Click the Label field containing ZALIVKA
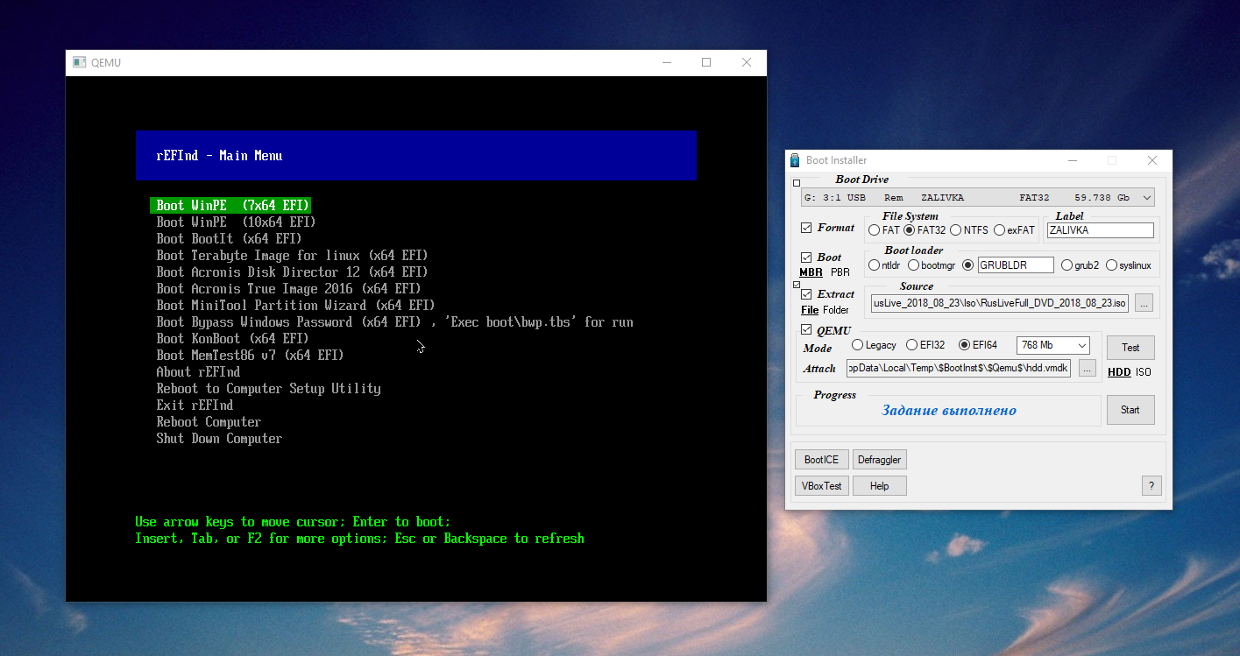The width and height of the screenshot is (1240, 656). click(1101, 230)
